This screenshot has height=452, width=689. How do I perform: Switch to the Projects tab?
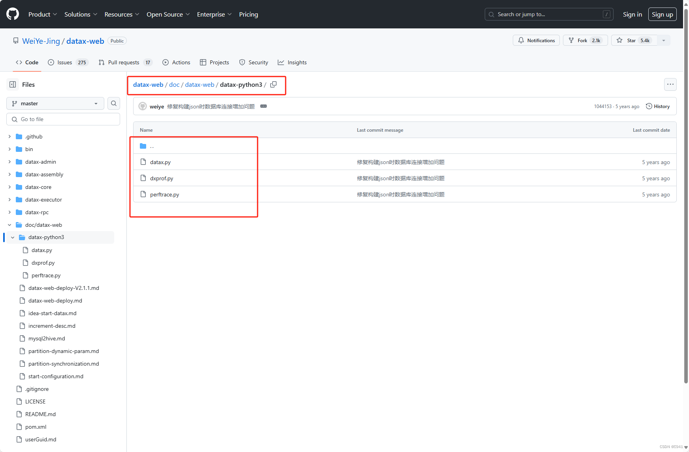(x=215, y=62)
